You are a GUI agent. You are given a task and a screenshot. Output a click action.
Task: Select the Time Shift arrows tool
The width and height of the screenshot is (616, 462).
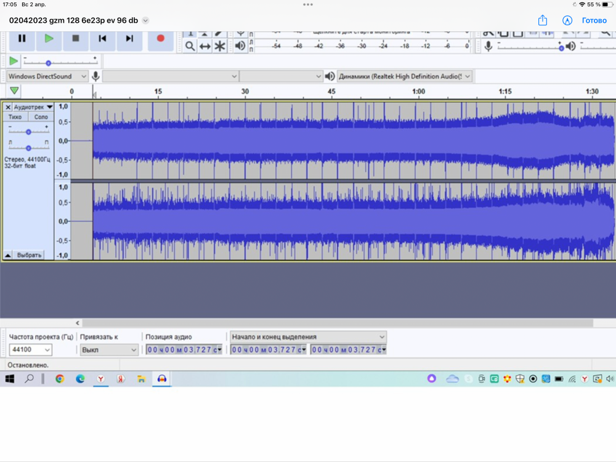coord(205,46)
